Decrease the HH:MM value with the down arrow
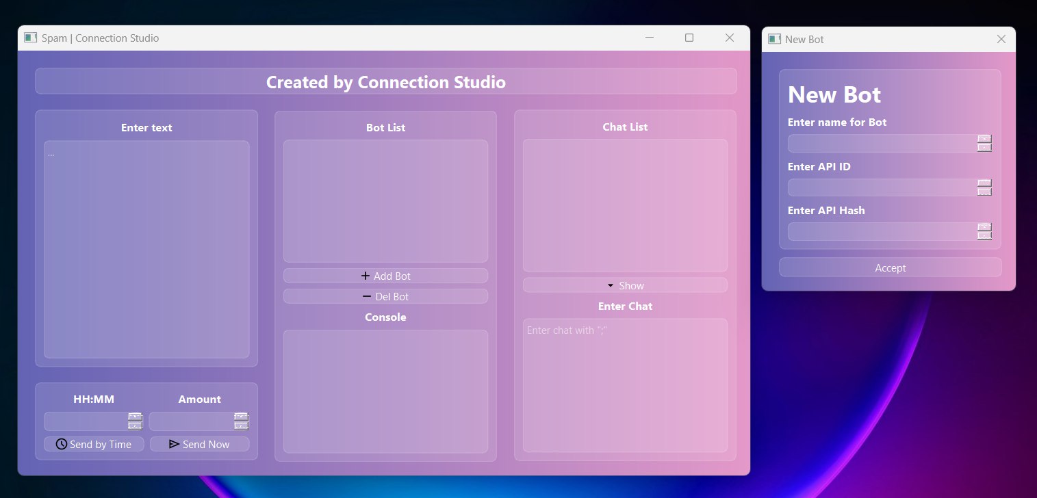1037x498 pixels. click(135, 425)
